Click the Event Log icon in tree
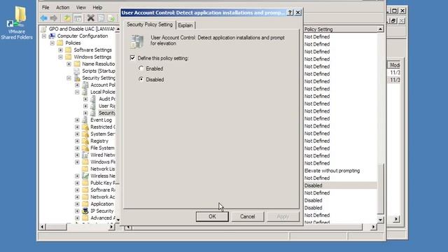 [85, 120]
